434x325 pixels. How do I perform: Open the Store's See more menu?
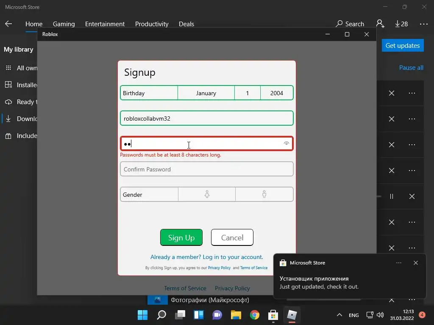coord(423,24)
